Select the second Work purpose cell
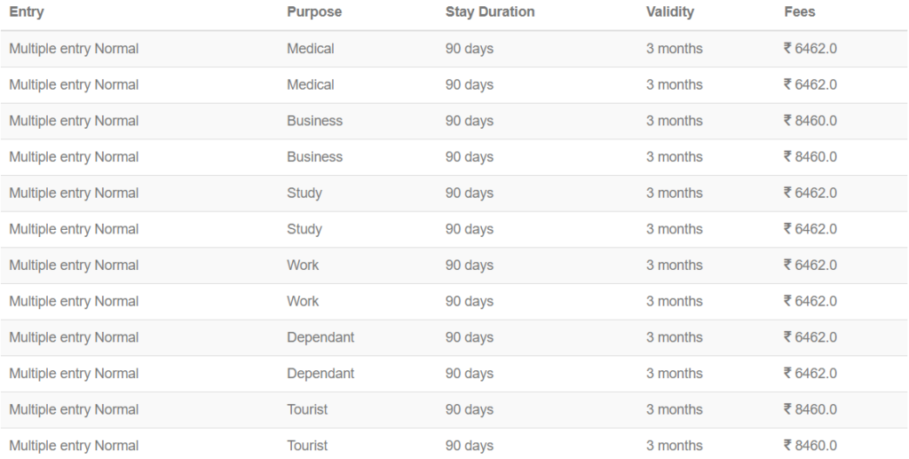Screen dimensions: 909x459 303,302
